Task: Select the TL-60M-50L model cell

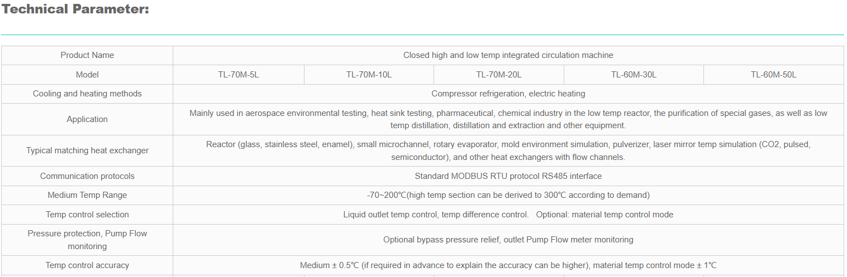Action: (x=773, y=75)
